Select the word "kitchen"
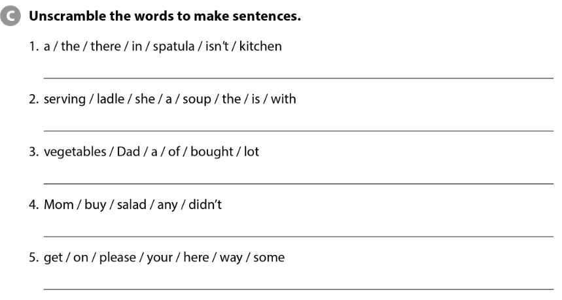562x300 pixels. click(260, 47)
